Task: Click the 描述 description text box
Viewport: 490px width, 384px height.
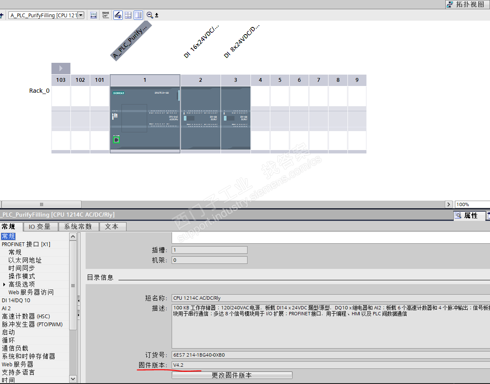Action: (x=331, y=326)
